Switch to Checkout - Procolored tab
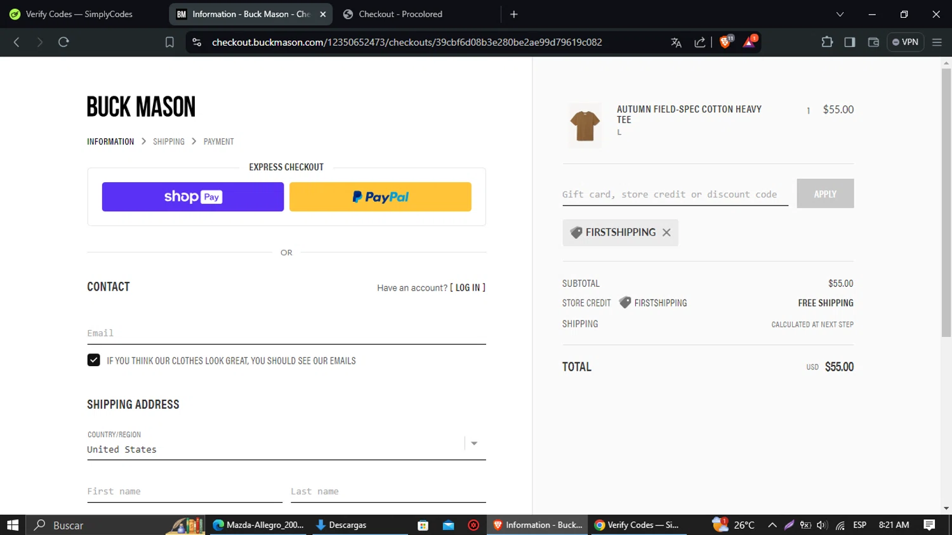952x535 pixels. coord(400,14)
